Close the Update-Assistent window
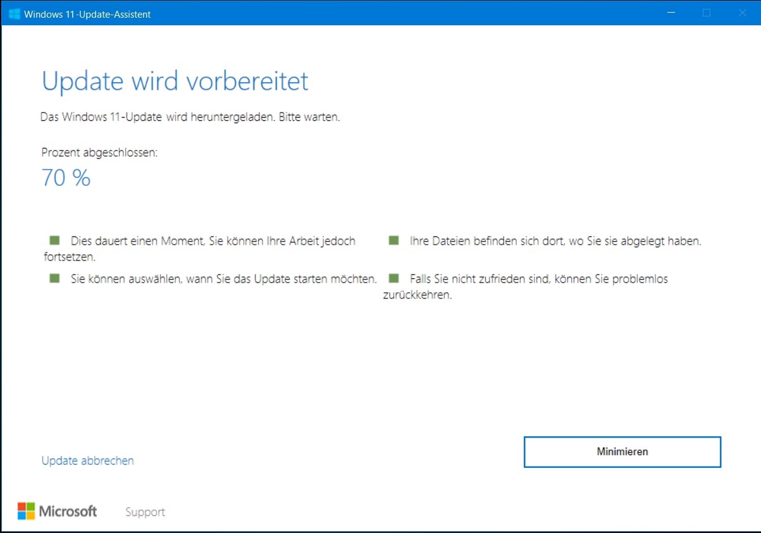Image resolution: width=761 pixels, height=533 pixels. click(743, 13)
